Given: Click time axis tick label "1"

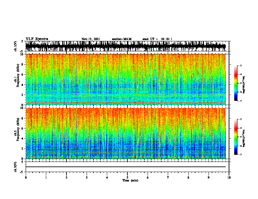Looking at the screenshot, I should pos(46,178).
